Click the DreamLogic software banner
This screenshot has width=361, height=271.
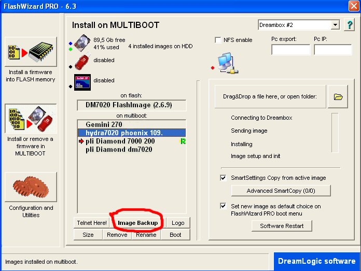tap(317, 261)
